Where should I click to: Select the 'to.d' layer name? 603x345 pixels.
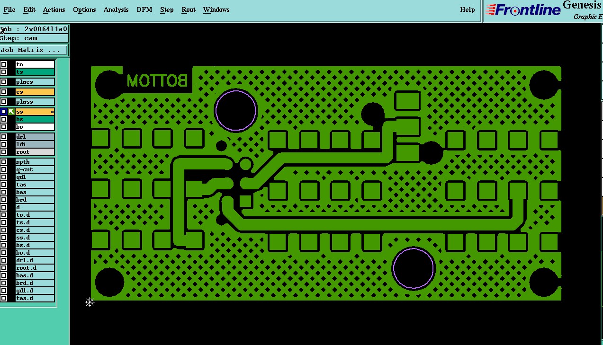coord(35,215)
